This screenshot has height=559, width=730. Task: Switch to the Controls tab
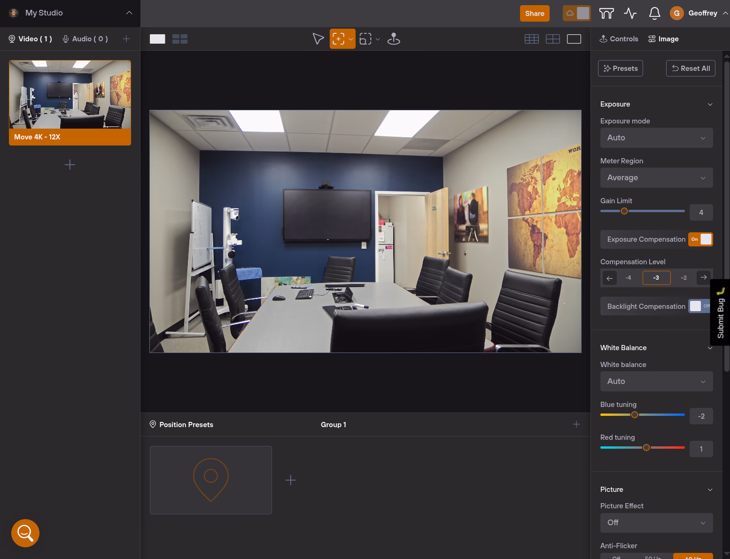(619, 39)
